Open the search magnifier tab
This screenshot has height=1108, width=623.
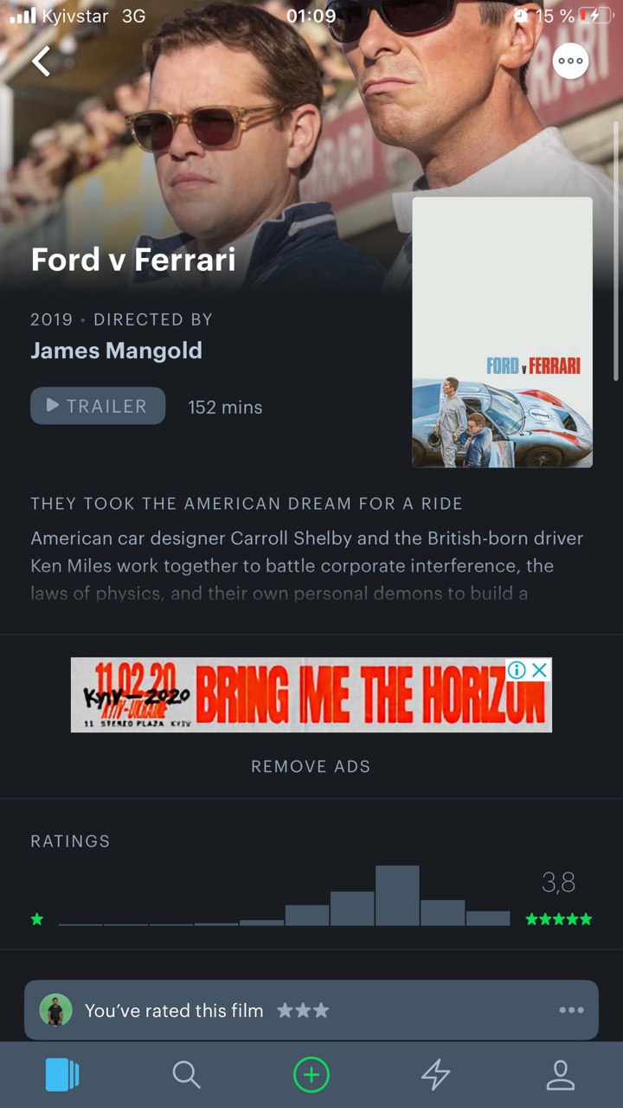[x=186, y=1075]
